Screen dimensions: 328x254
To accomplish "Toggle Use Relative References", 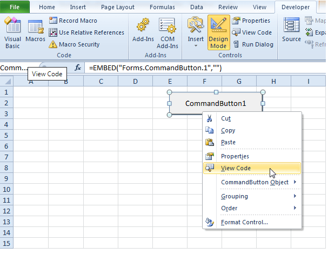I will [86, 32].
